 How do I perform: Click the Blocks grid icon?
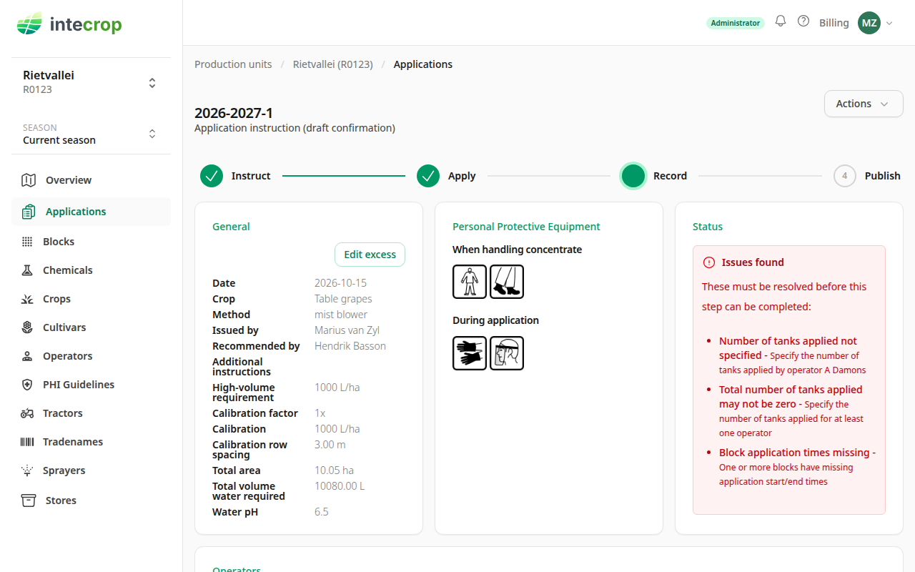coord(27,242)
